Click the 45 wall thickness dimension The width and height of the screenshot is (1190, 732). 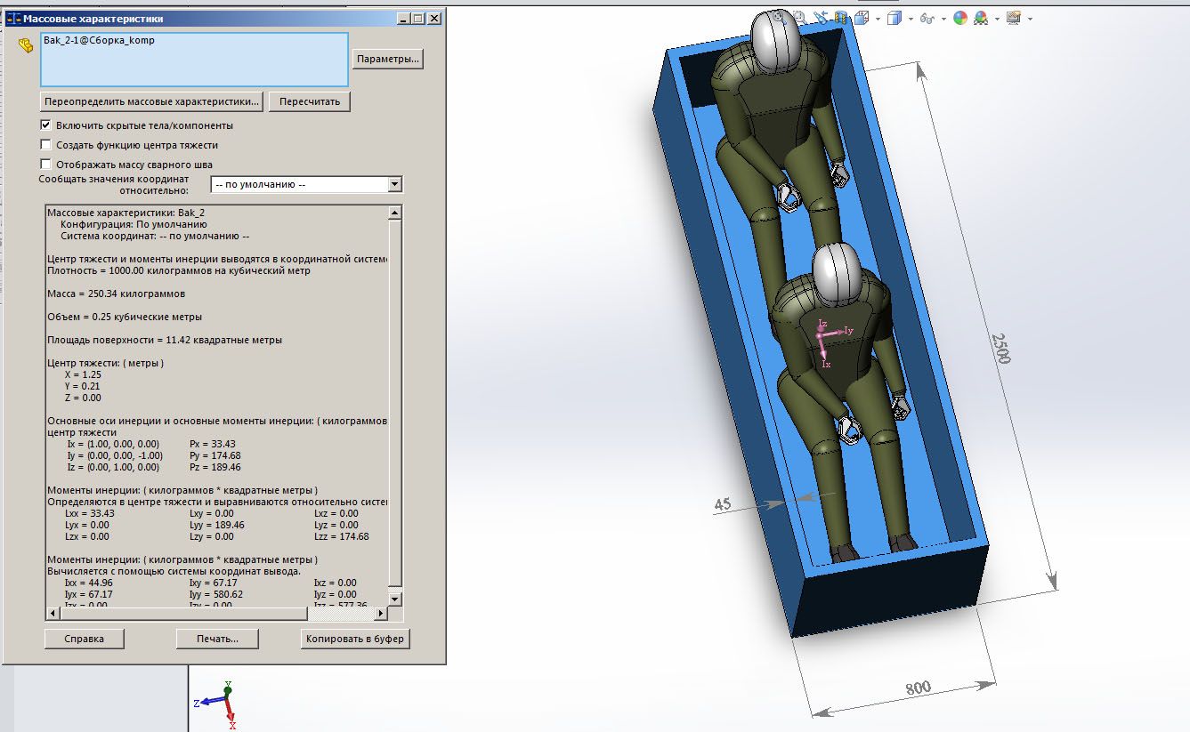coord(723,505)
